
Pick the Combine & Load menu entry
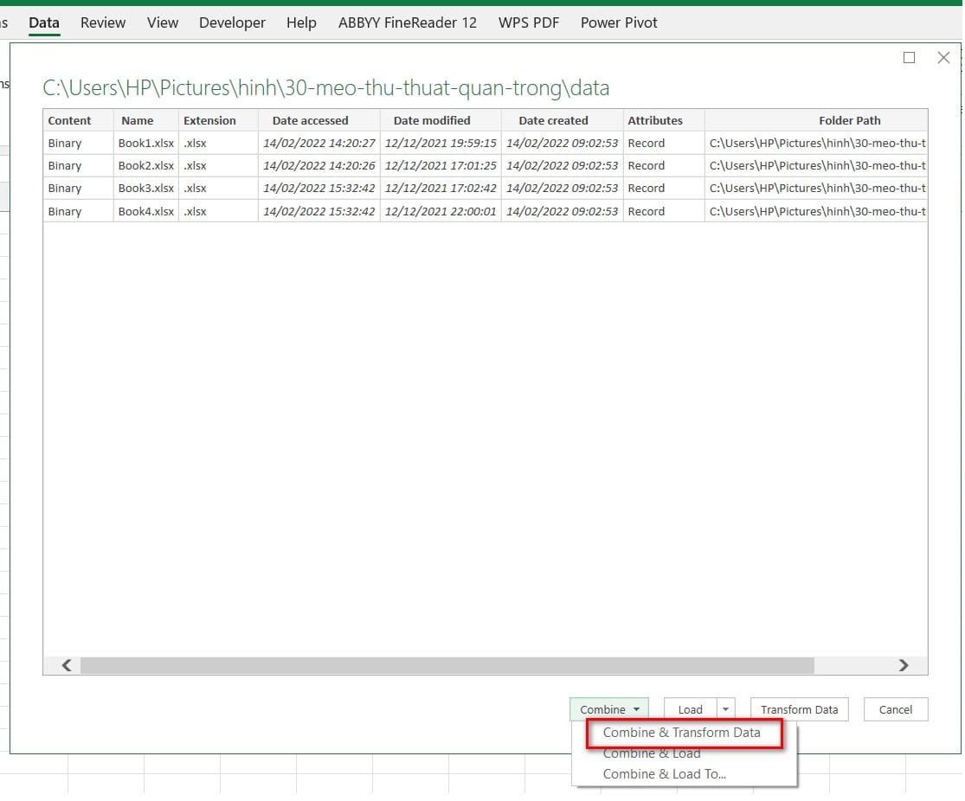(652, 753)
